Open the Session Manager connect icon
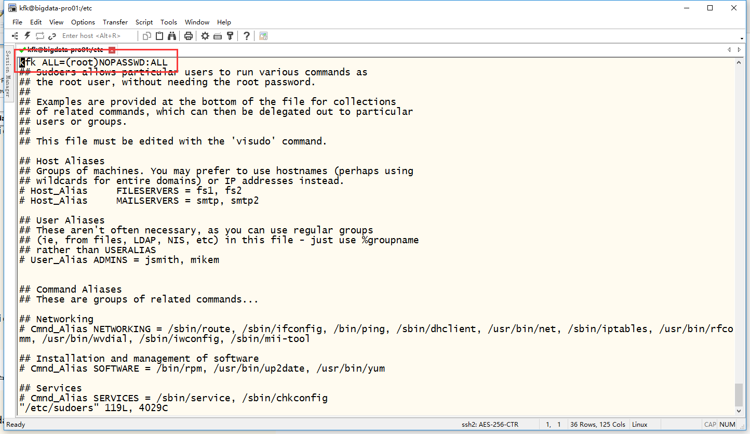The height and width of the screenshot is (434, 750). (15, 36)
